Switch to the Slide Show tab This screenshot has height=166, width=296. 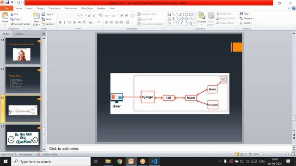pos(87,8)
